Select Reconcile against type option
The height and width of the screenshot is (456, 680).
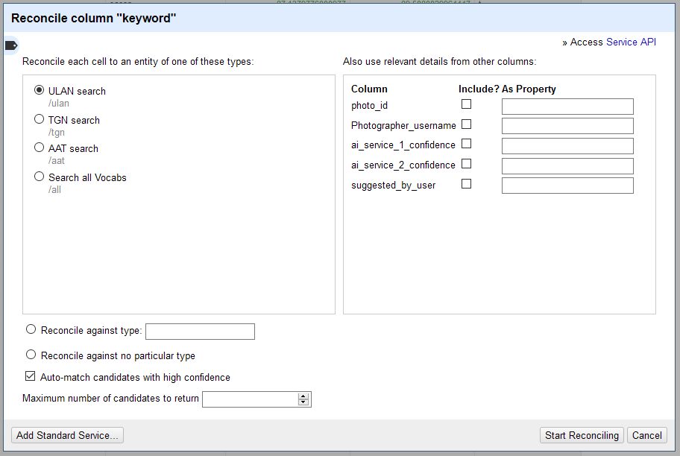[31, 329]
